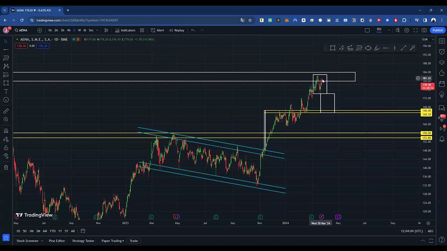
Task: Collapse bottom panel with chevron arrow
Action: (423, 241)
